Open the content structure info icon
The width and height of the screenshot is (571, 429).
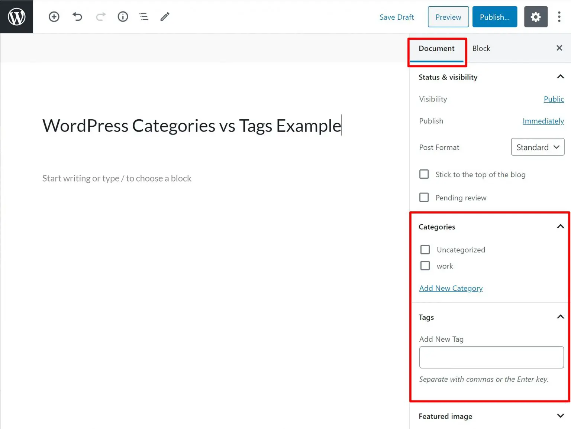coord(123,17)
